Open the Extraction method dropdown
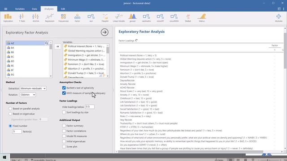 33,89
